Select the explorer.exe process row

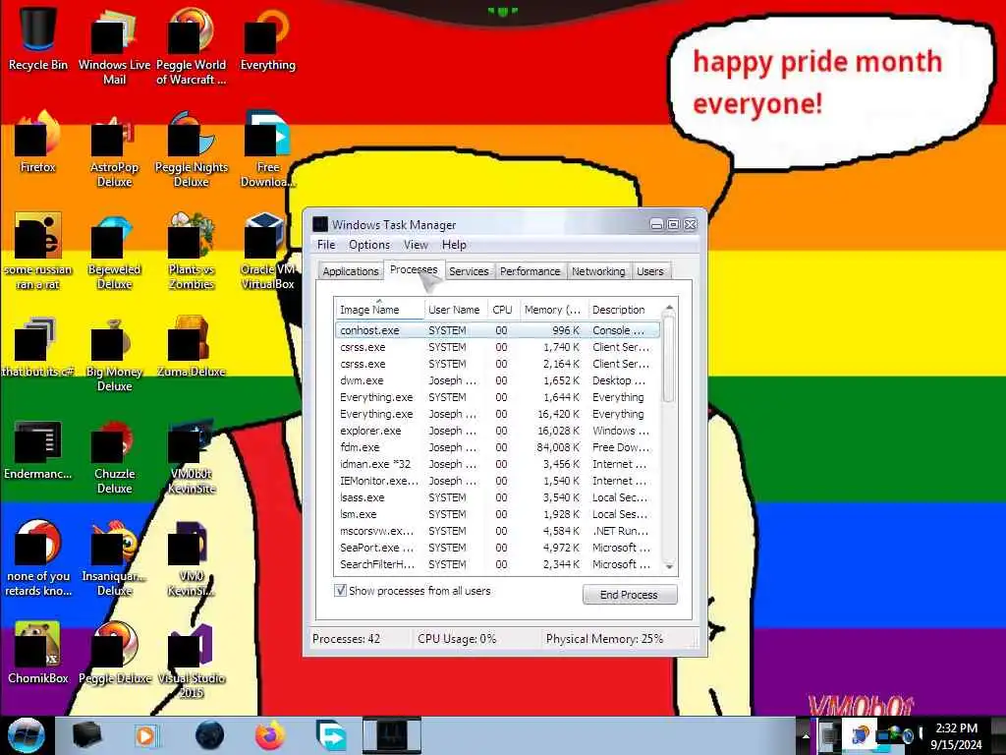(x=497, y=431)
